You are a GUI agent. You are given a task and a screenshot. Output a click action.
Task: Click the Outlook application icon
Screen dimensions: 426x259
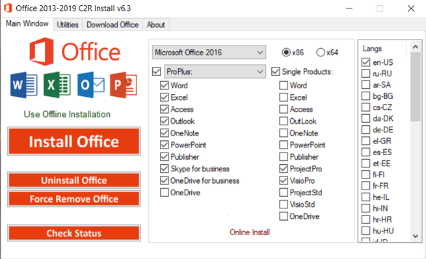point(91,85)
